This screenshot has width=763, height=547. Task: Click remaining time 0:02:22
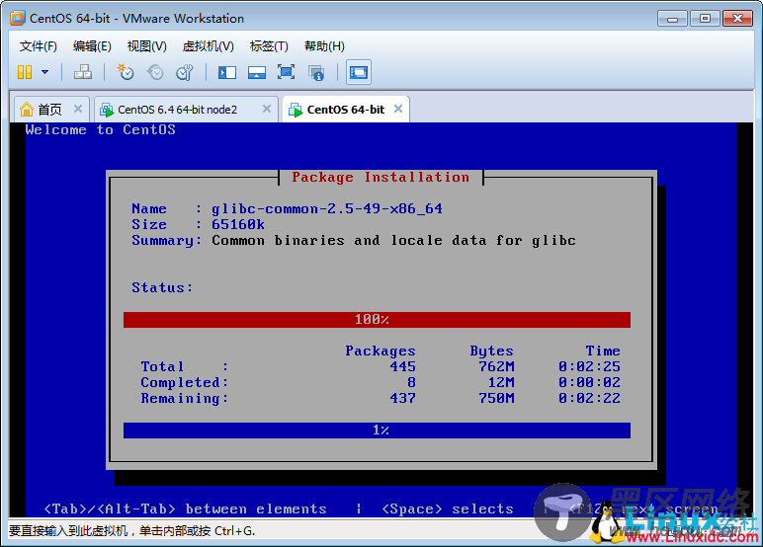589,398
